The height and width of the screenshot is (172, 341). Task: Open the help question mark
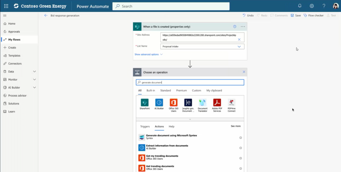324,6
